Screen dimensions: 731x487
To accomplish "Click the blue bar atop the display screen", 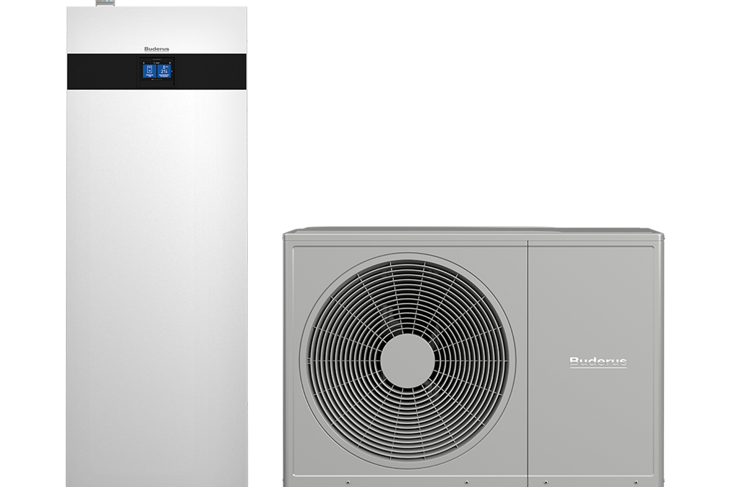I will tap(157, 59).
